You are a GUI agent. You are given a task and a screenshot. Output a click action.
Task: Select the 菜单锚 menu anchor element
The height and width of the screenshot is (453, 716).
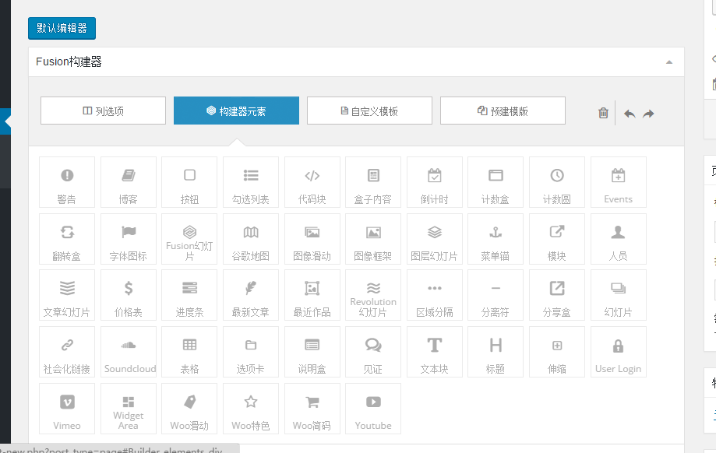click(496, 239)
